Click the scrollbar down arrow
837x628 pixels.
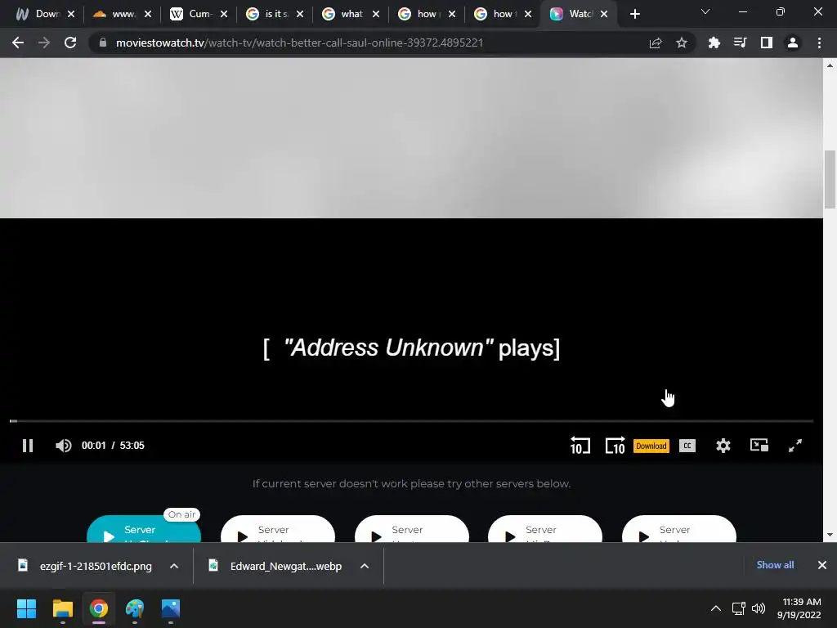(x=830, y=535)
